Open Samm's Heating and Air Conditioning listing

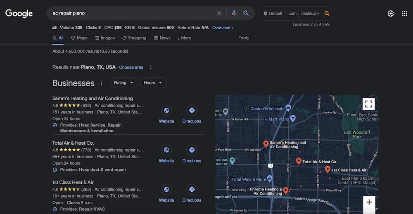click(x=93, y=98)
